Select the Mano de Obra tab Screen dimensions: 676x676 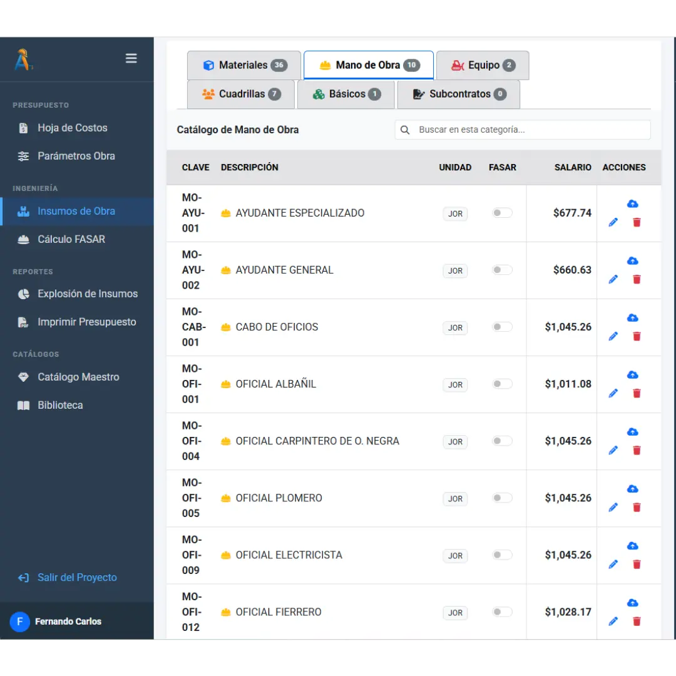pyautogui.click(x=369, y=65)
